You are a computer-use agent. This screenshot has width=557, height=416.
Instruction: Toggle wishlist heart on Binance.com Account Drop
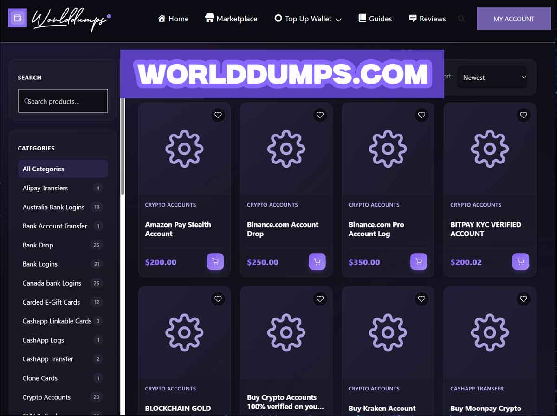(x=320, y=115)
